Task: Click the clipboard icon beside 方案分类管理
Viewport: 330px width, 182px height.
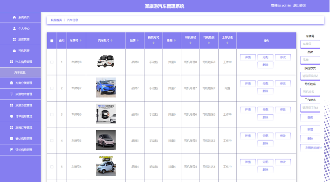Action: click(12, 83)
